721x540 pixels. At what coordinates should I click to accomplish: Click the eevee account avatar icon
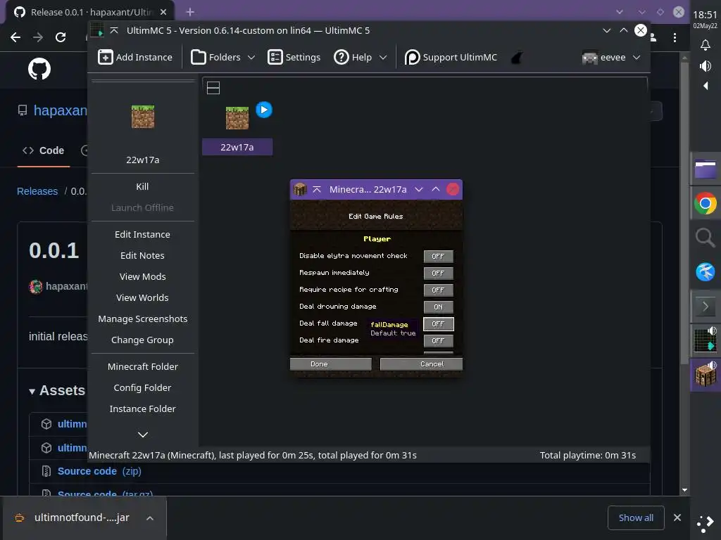click(x=589, y=58)
